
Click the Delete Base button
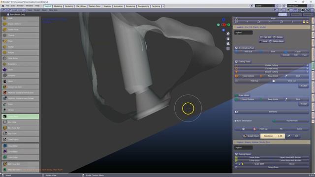pyautogui.click(x=272, y=167)
